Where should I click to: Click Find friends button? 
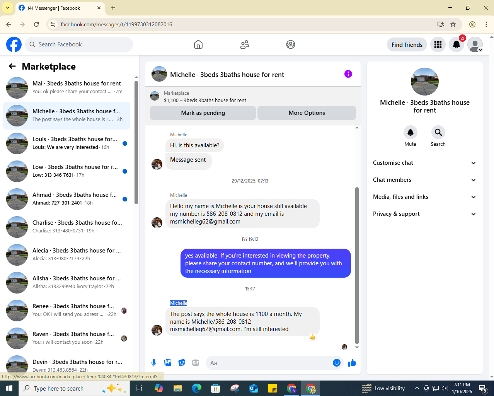click(407, 44)
